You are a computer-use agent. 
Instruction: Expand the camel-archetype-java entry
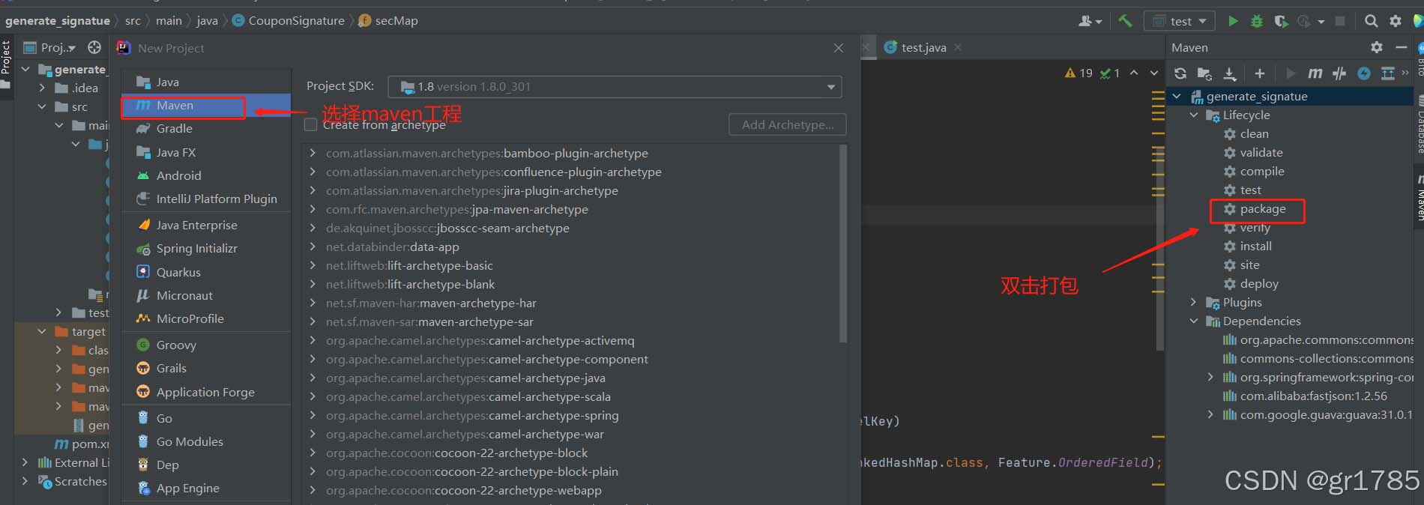313,378
